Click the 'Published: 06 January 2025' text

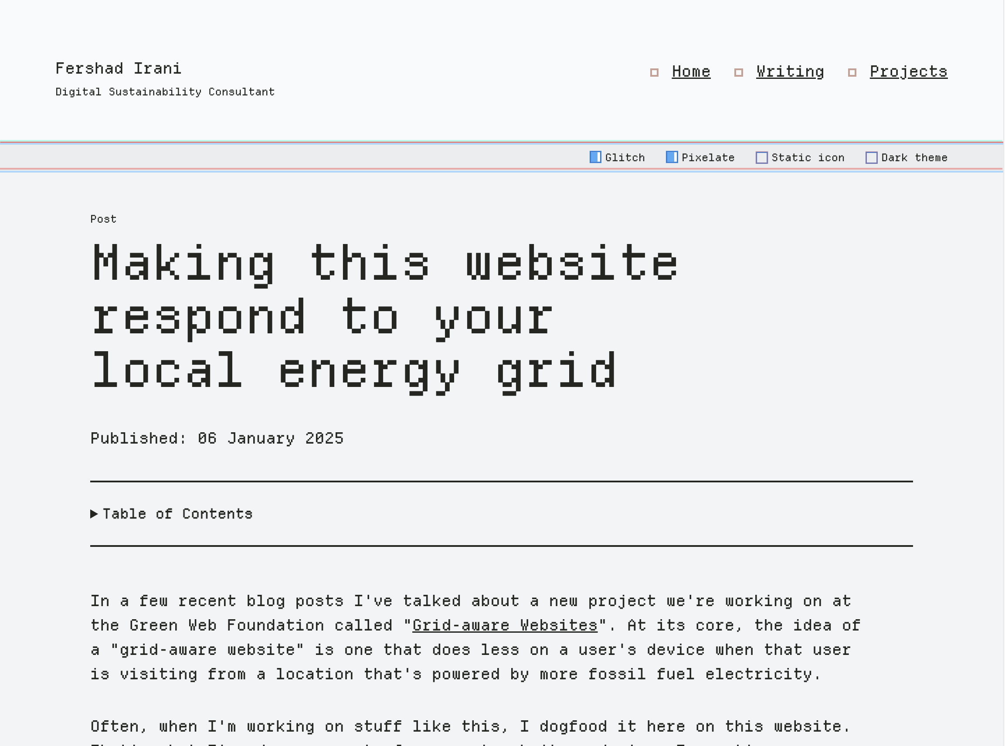click(x=217, y=438)
